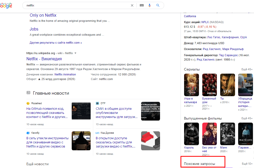This screenshot has width=254, height=168.
Task: Open Бумажный дом title link
Action: point(209,100)
